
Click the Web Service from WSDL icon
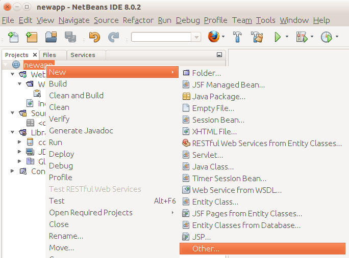click(x=186, y=190)
